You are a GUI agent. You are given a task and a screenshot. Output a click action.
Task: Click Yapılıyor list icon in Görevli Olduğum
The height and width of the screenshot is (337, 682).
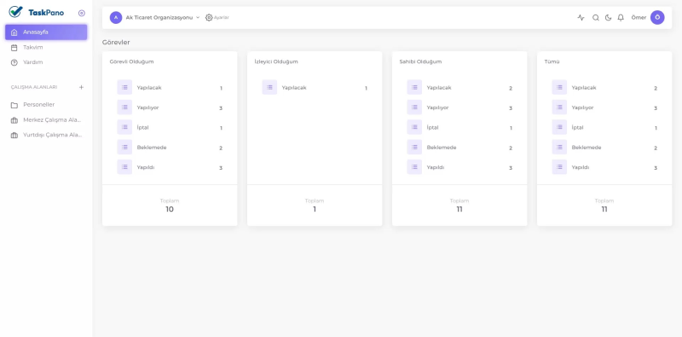coord(124,107)
